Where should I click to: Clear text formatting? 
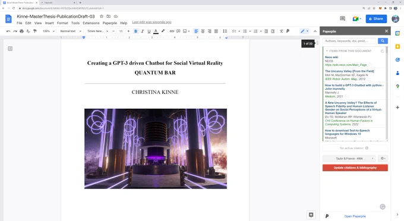(282, 31)
